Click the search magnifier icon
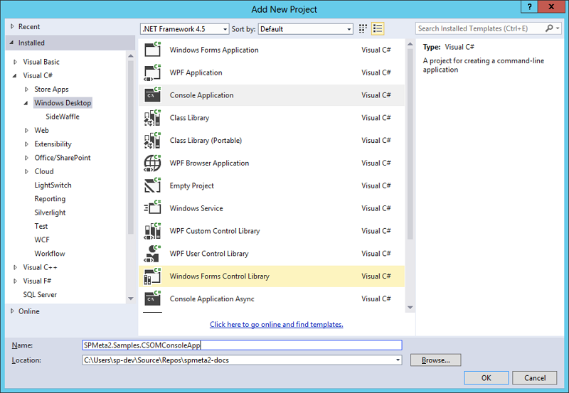The image size is (569, 393). click(x=549, y=28)
